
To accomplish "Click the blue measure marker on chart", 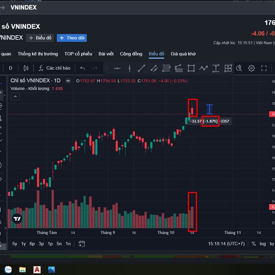I will (x=209, y=109).
